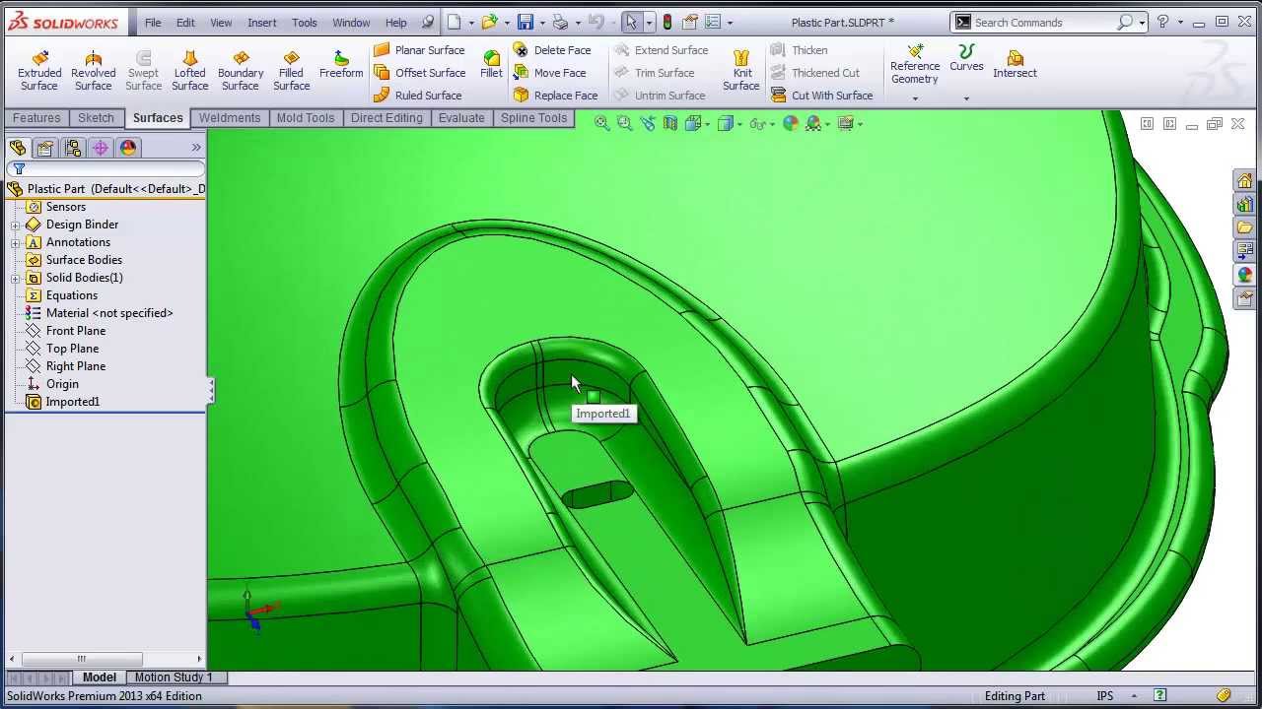This screenshot has width=1262, height=709.
Task: Expand the Solid Bodies(1) tree node
Action: click(x=16, y=278)
